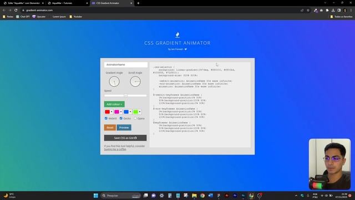Image resolution: width=355 pixels, height=200 pixels.
Task: Open the Chrome profile avatar
Action: [345, 10]
